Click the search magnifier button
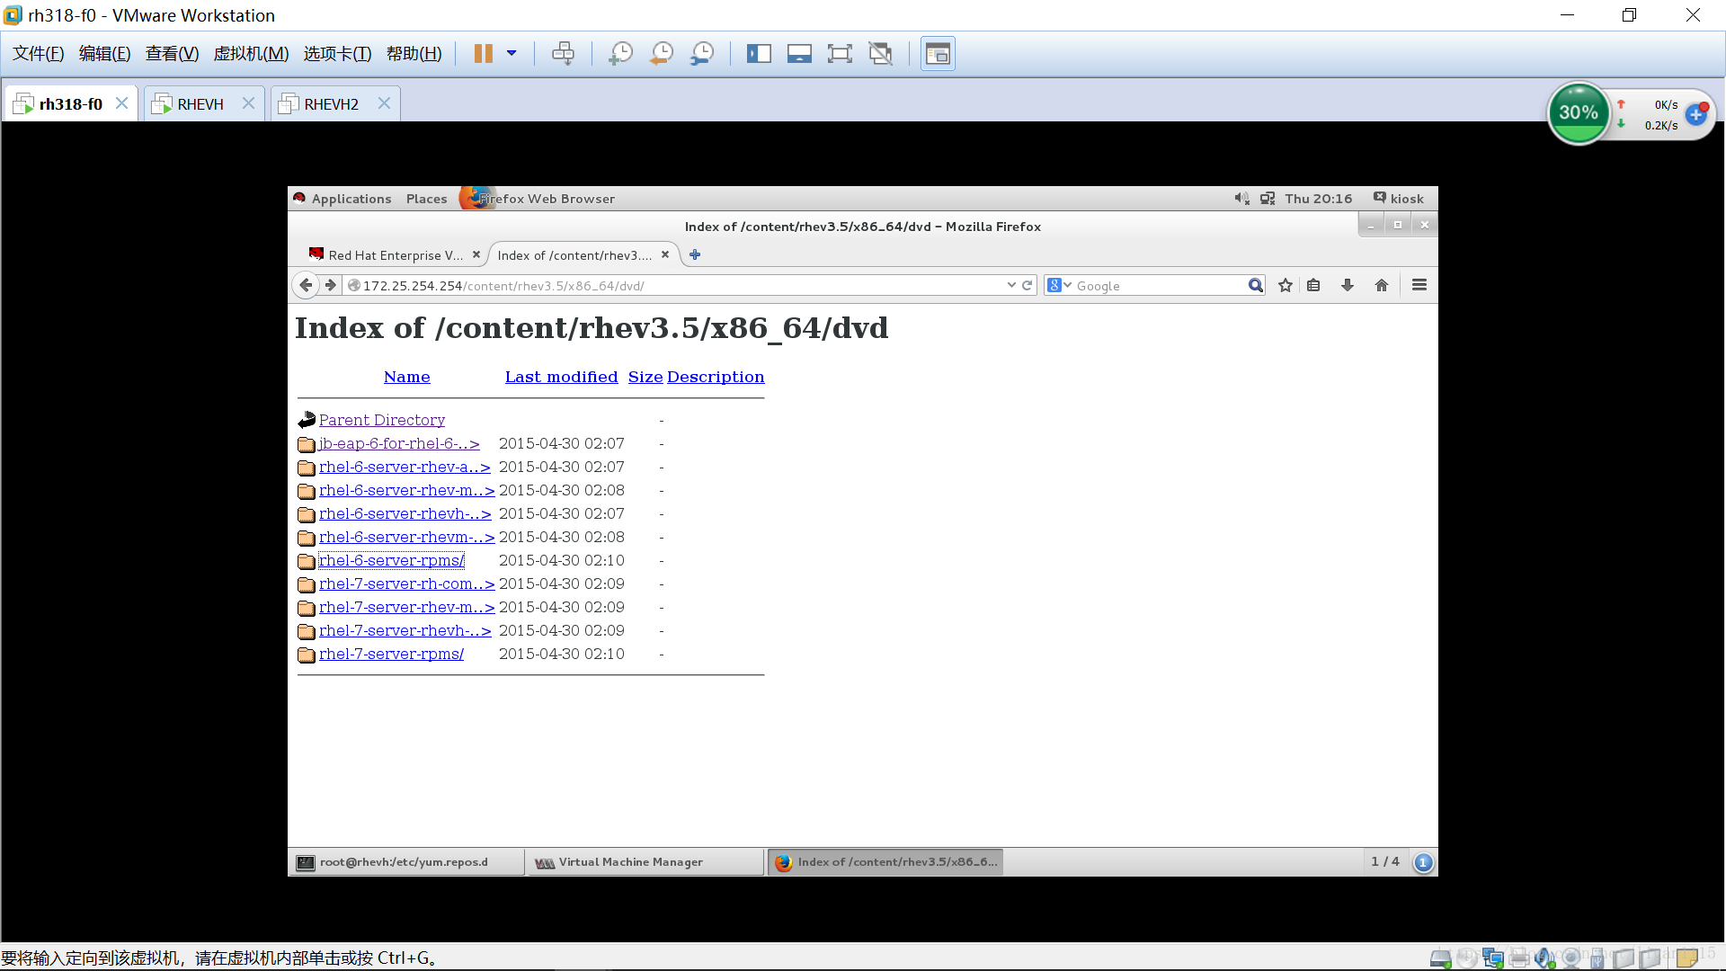This screenshot has height=971, width=1726. point(1256,286)
